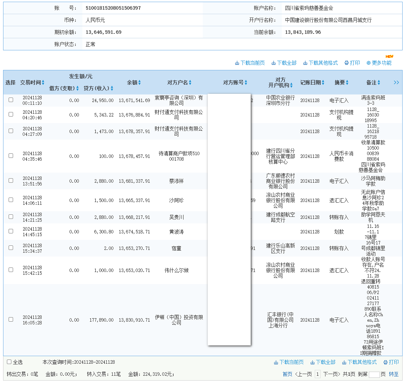Click 建行乐山高新区支行 institution cell
The height and width of the screenshot is (383, 405).
[x=280, y=248]
